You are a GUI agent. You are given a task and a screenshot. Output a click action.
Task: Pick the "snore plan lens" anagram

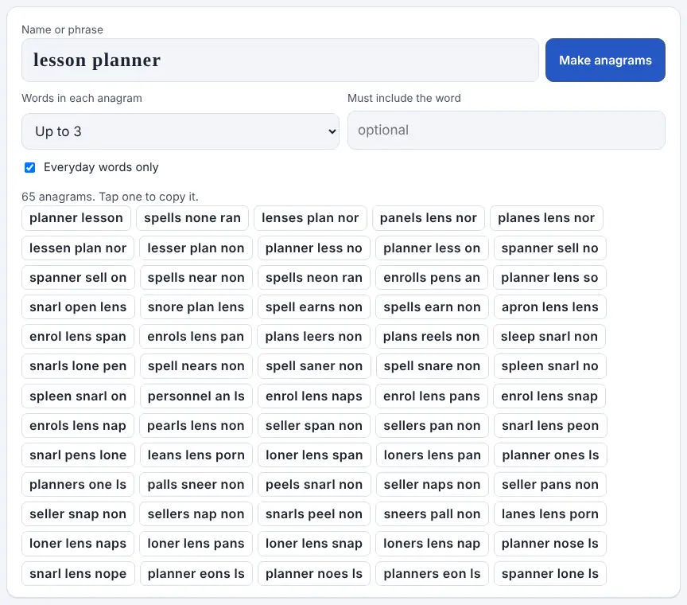coord(196,307)
